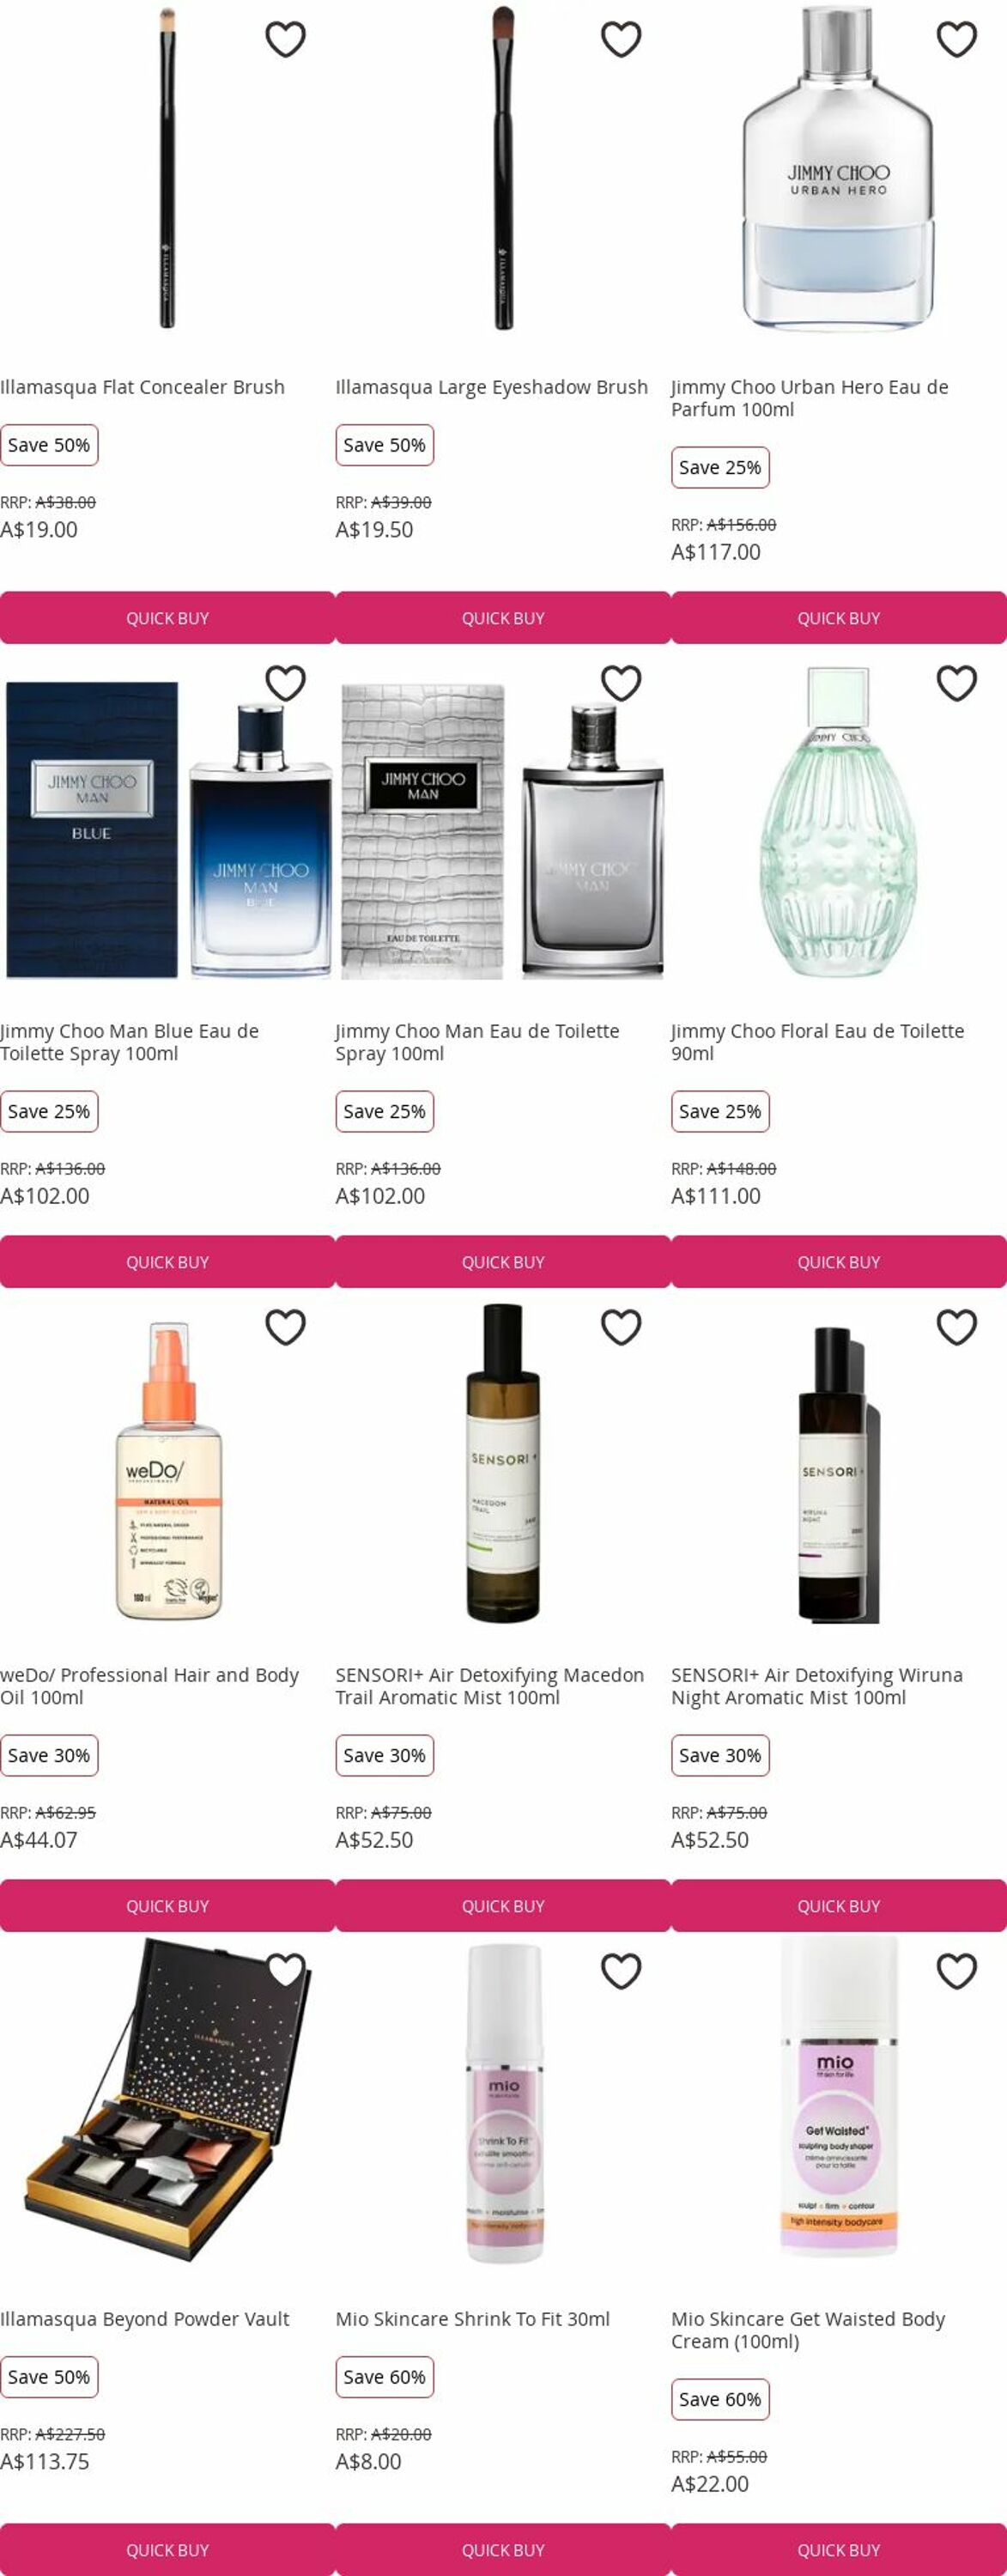Open Mio Skincare Shrink To Fit 30ml link
The image size is (1007, 2576).
click(472, 2319)
